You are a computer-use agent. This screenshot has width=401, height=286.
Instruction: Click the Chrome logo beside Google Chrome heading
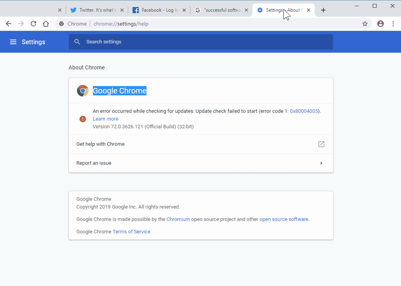[x=83, y=91]
